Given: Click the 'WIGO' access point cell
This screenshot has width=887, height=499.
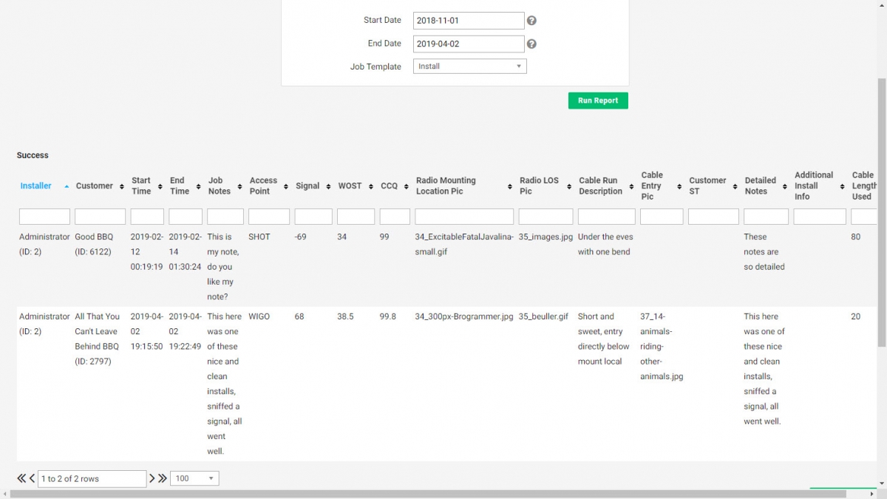Looking at the screenshot, I should (x=259, y=316).
